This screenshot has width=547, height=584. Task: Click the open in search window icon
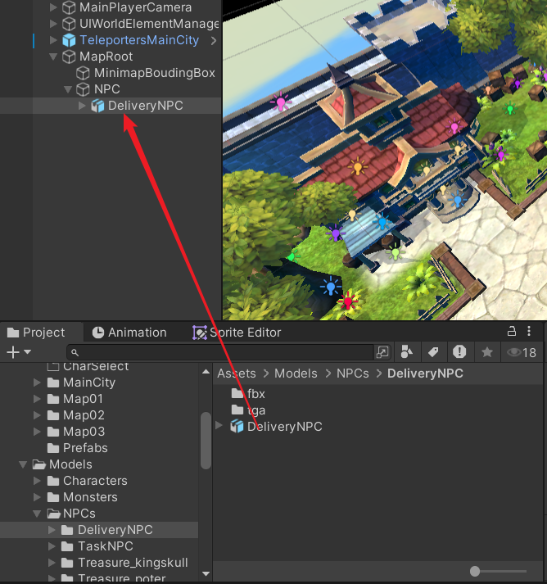pos(382,352)
